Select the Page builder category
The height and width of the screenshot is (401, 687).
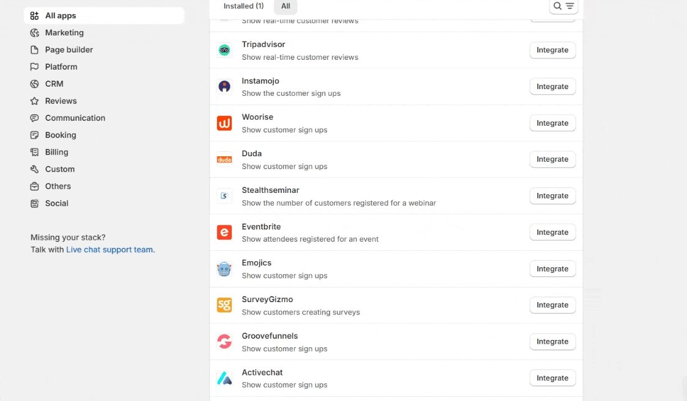(x=69, y=50)
